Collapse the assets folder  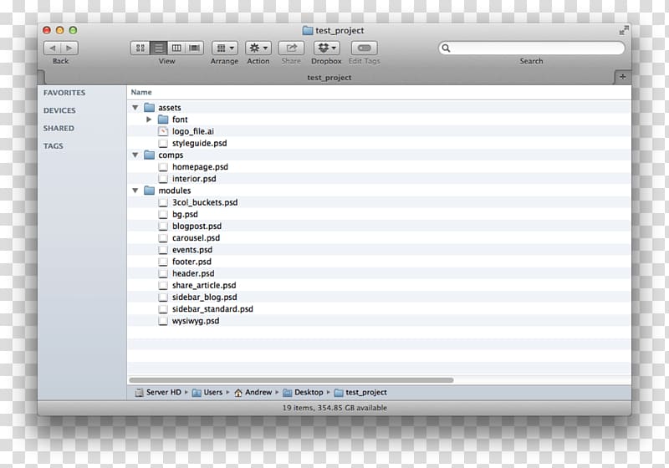pyautogui.click(x=135, y=108)
